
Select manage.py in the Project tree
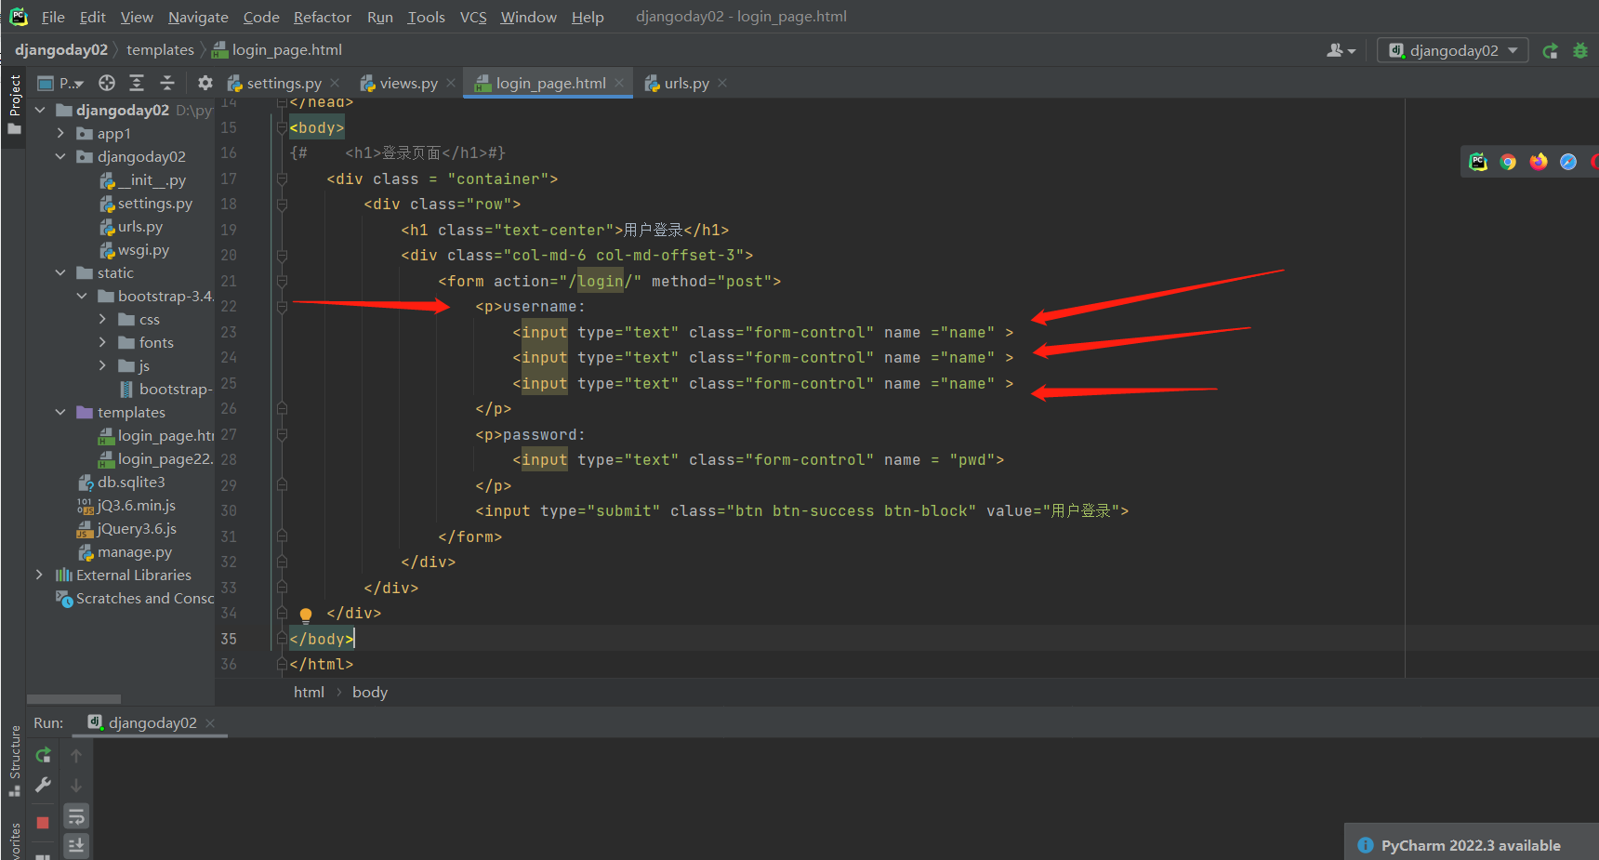(135, 551)
